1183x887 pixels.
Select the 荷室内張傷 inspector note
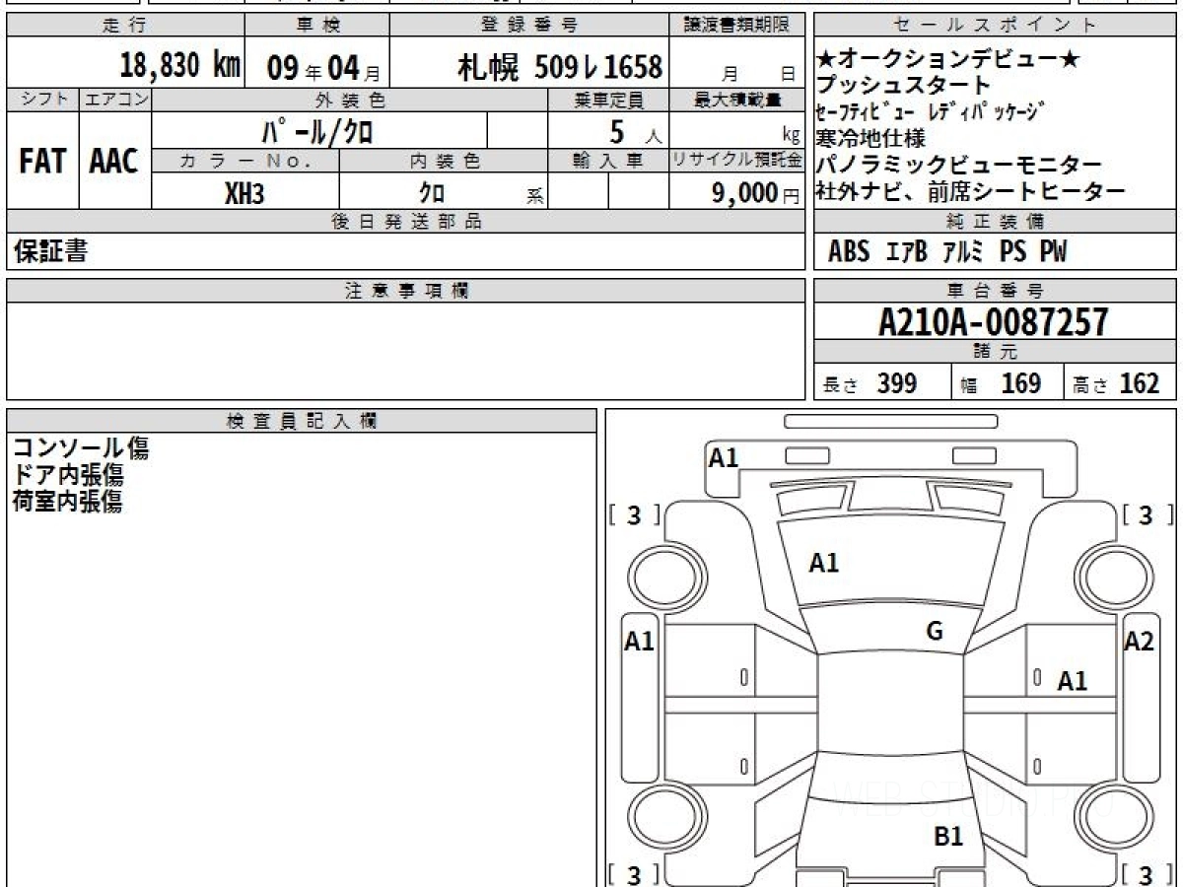click(x=67, y=502)
